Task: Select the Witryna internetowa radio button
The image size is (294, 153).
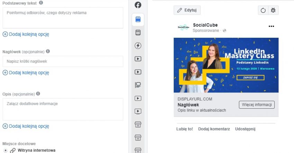Action: (5, 150)
